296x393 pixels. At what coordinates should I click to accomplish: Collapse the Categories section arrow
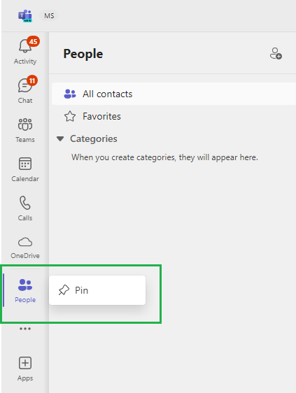60,138
